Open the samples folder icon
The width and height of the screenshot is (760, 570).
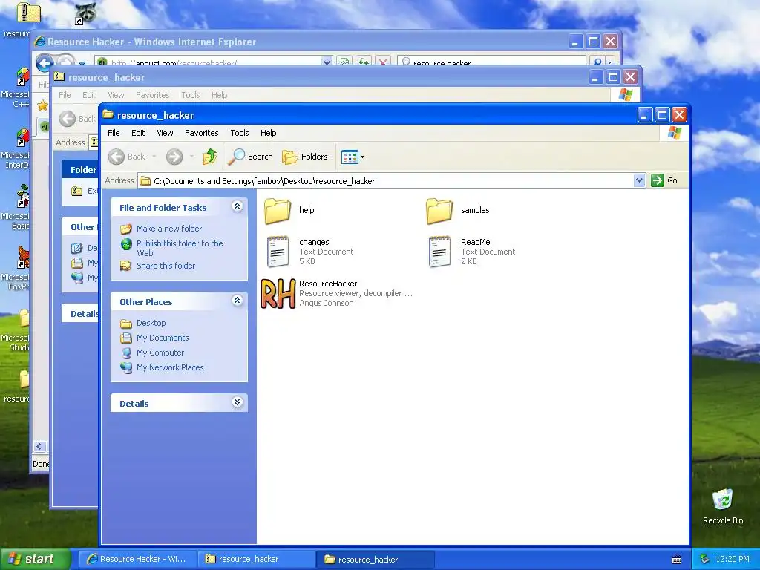coord(439,211)
